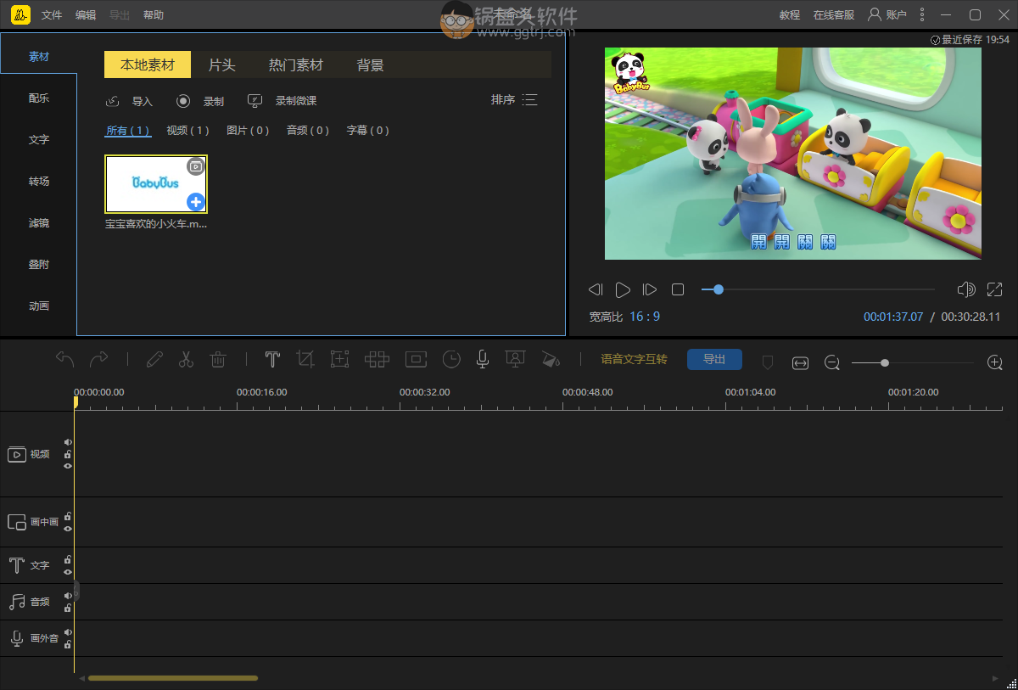Click the shield marker icon
1018x690 pixels.
coord(768,362)
